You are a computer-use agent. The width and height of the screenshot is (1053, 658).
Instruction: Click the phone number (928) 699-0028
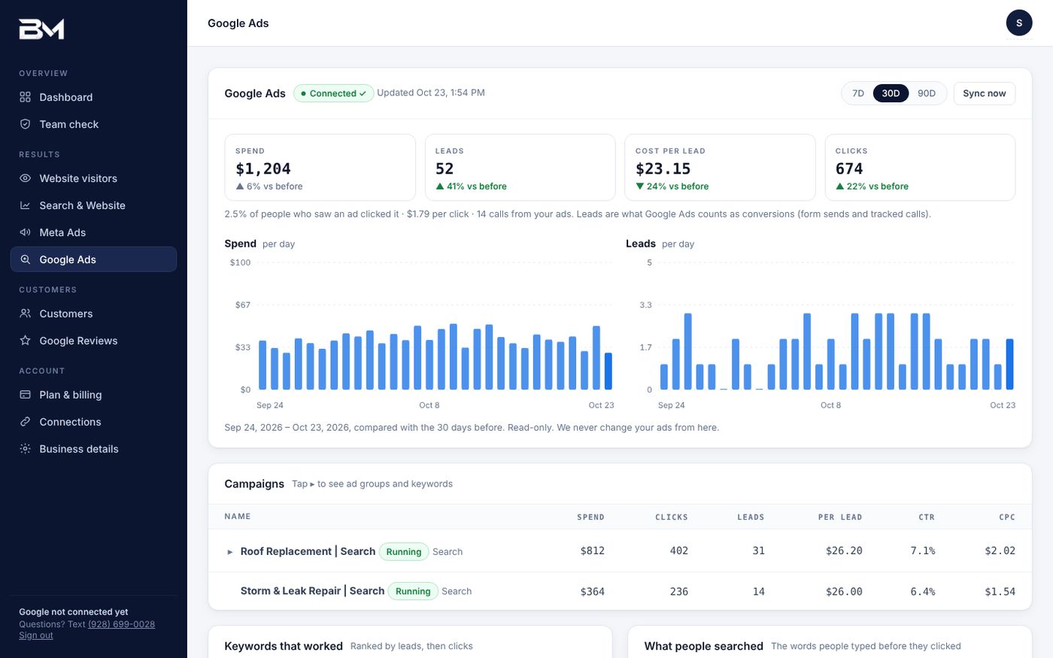click(121, 624)
